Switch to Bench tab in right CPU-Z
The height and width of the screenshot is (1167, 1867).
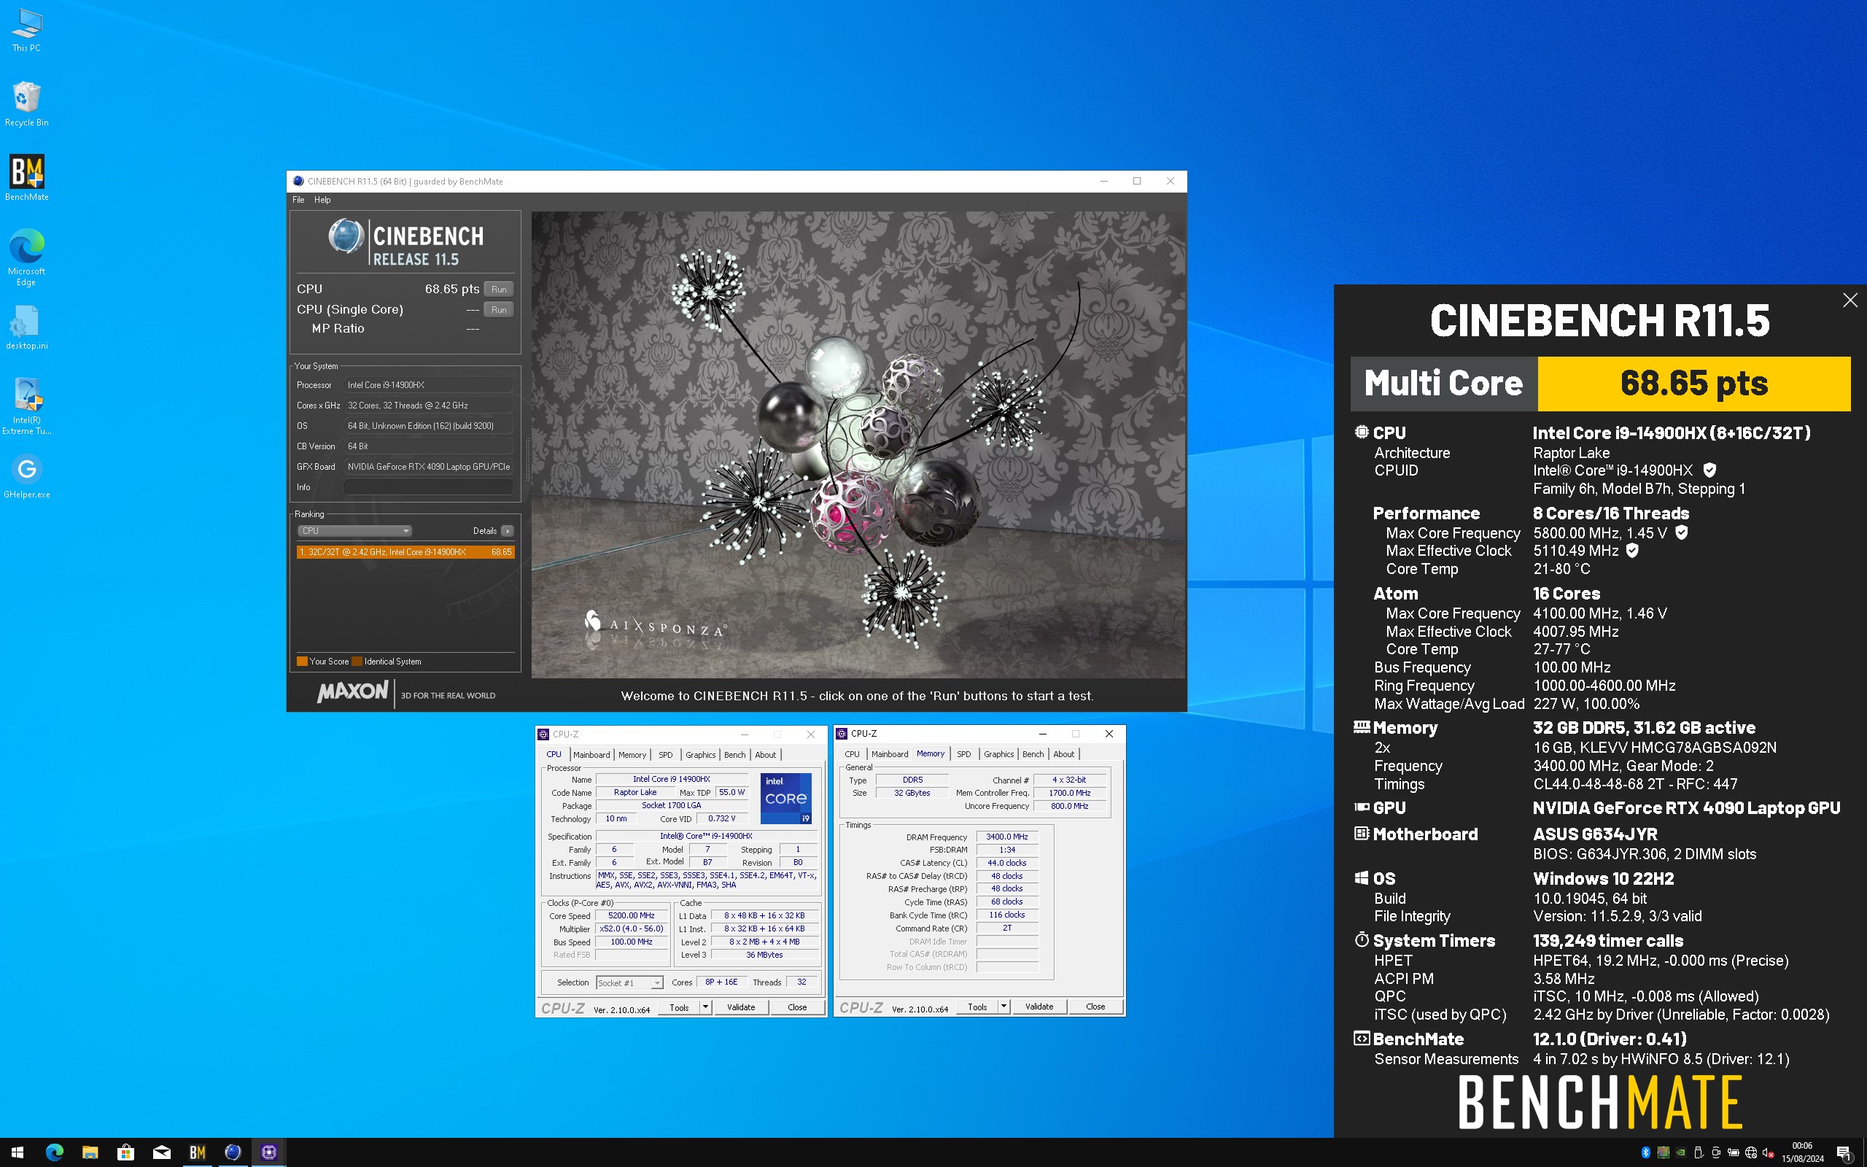pyautogui.click(x=1033, y=754)
